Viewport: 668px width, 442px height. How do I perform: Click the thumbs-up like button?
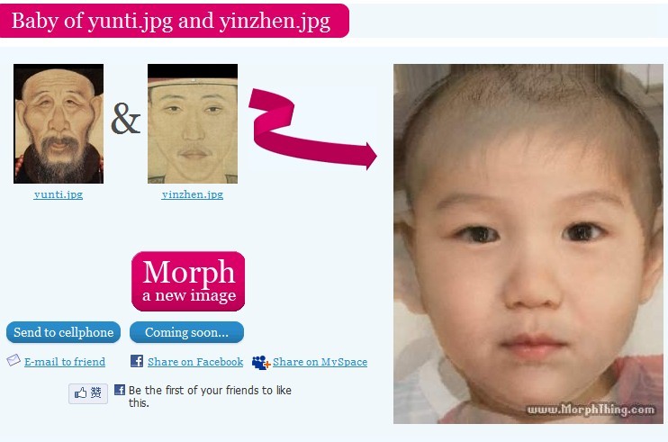point(88,393)
